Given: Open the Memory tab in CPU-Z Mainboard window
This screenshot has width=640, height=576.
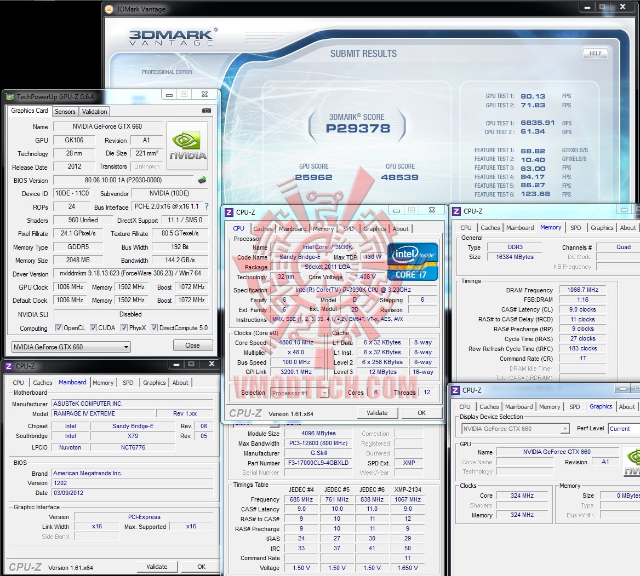Looking at the screenshot, I should 103,383.
